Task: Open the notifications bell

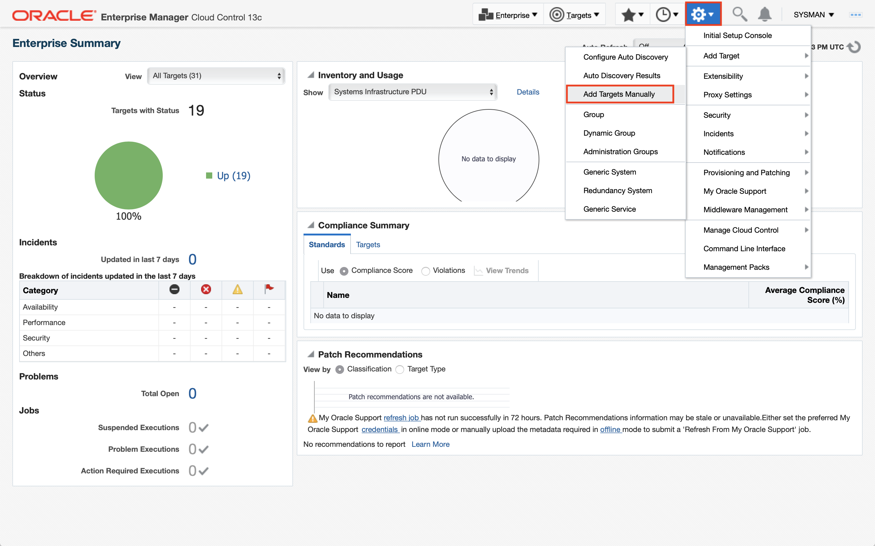Action: (764, 15)
